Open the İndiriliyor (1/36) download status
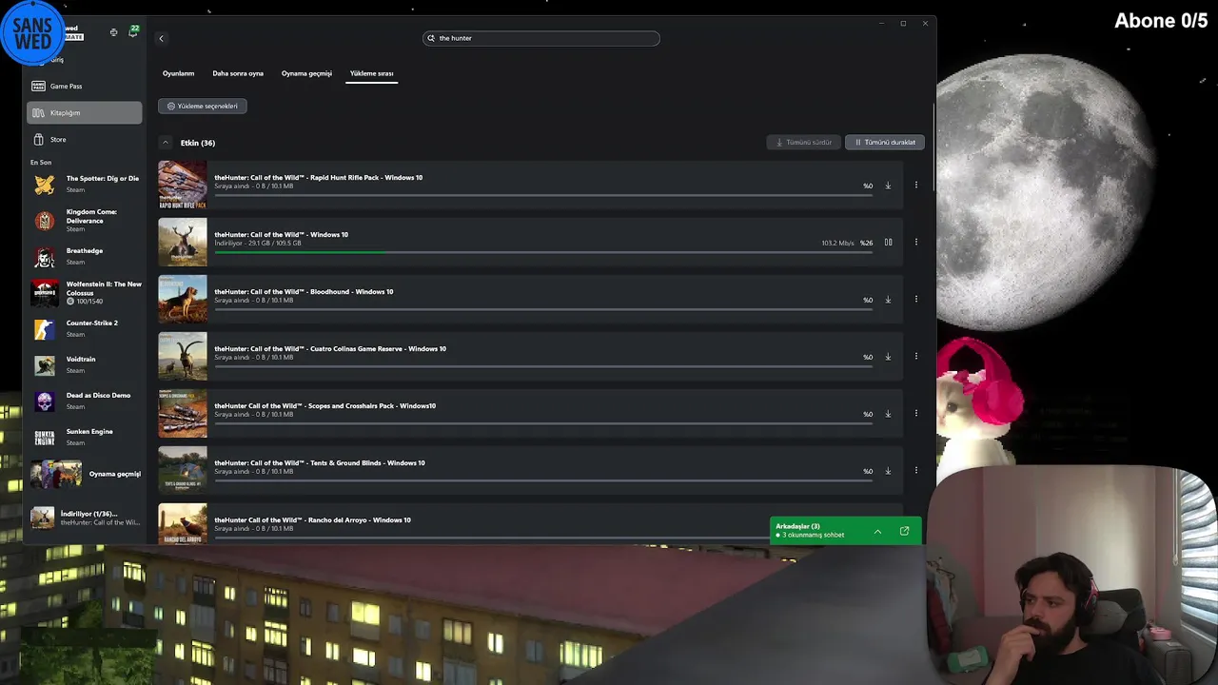 86,518
